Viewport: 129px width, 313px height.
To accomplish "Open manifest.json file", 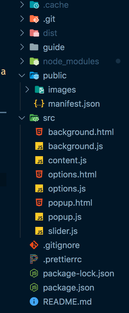I will (x=74, y=104).
